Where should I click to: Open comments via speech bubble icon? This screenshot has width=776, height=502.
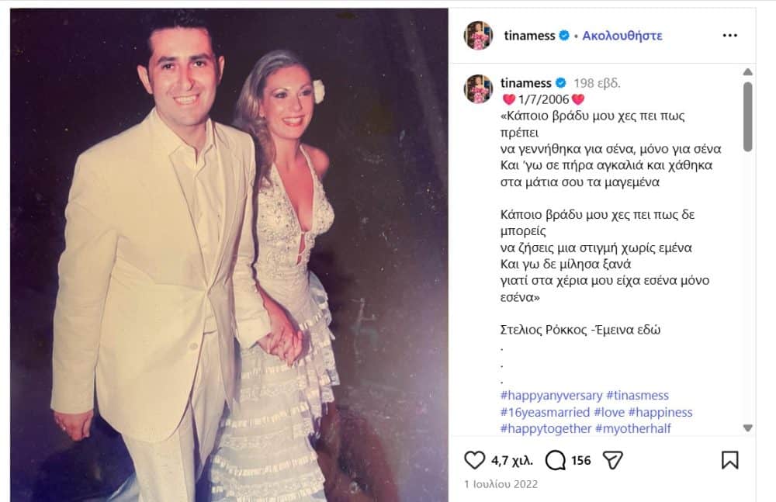(x=555, y=460)
